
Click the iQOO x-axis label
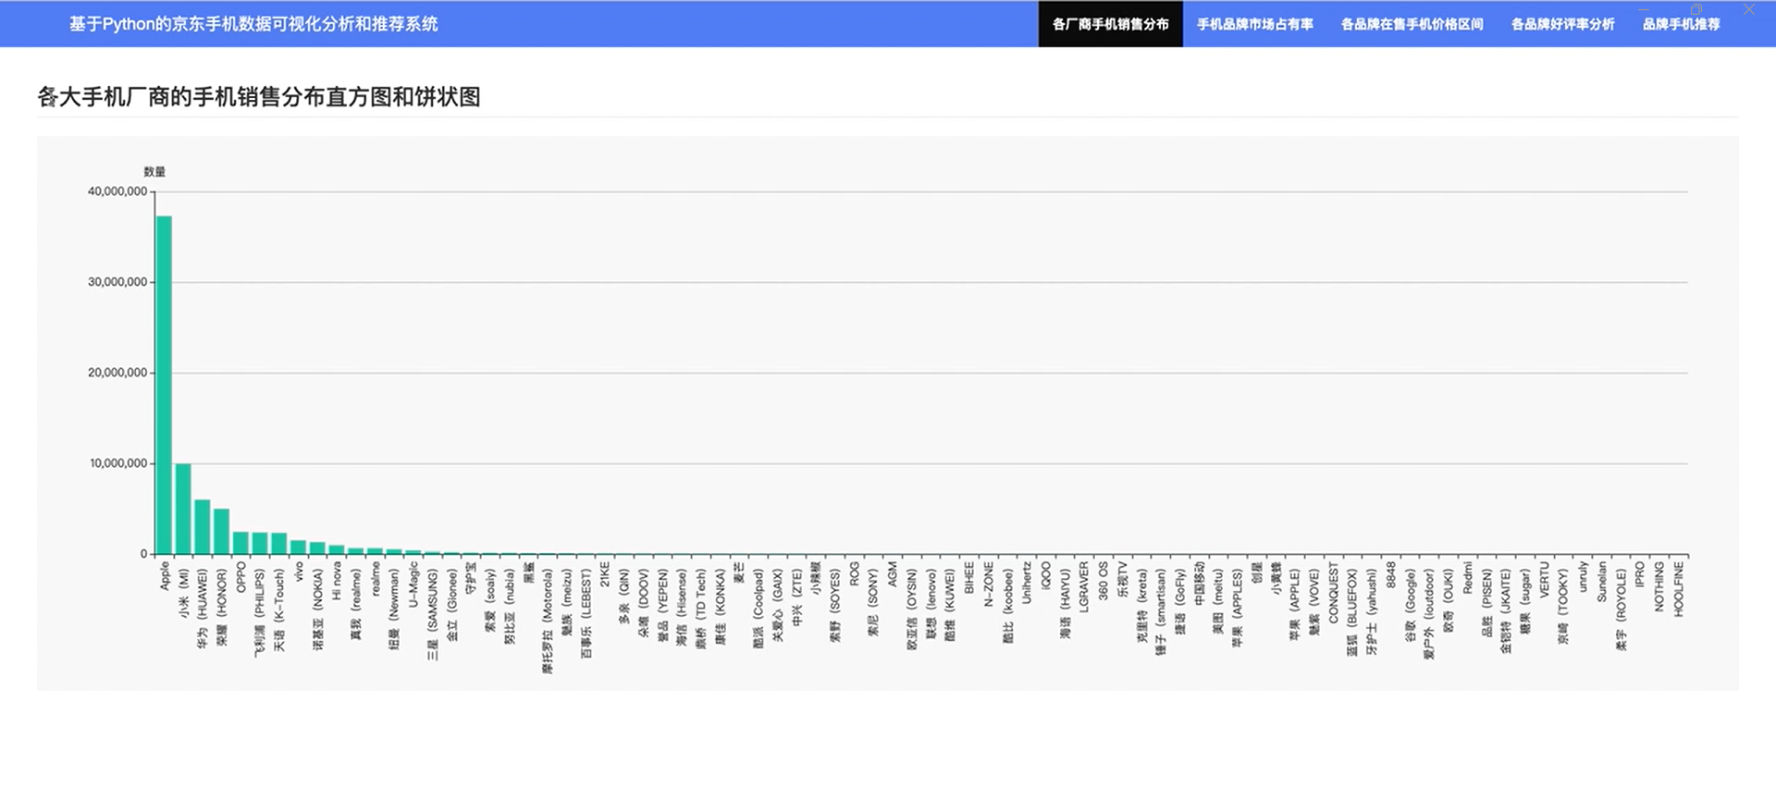click(1045, 575)
